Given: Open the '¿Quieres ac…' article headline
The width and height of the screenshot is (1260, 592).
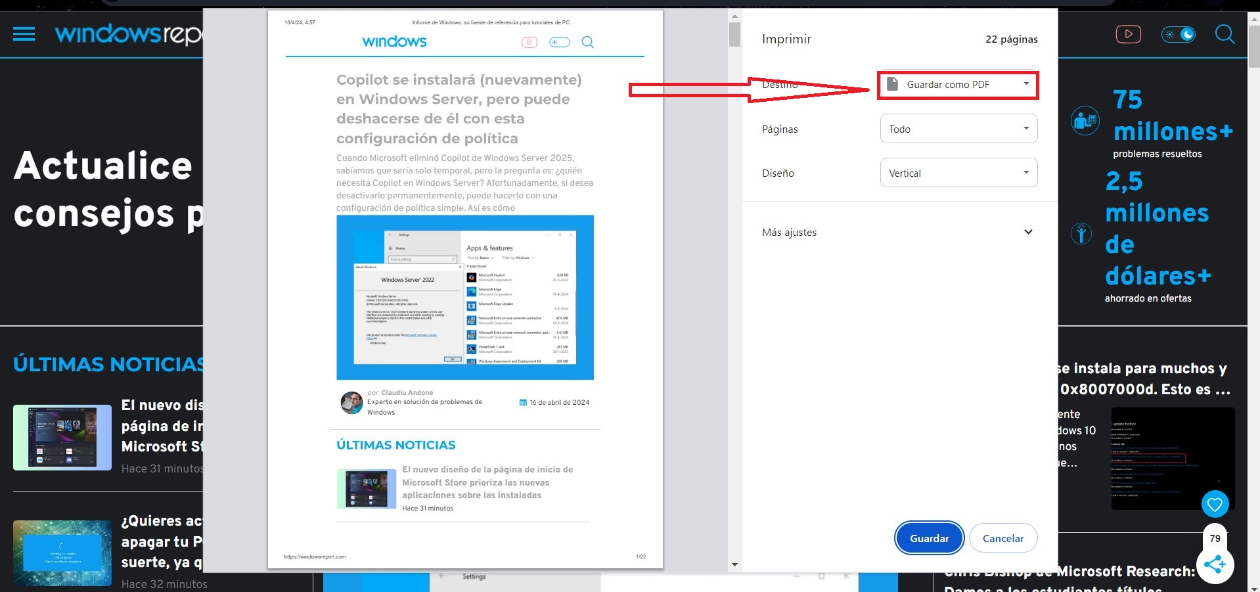Looking at the screenshot, I should (162, 541).
